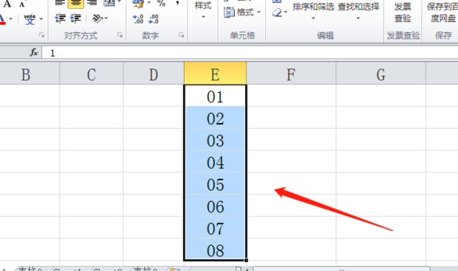Open the clear eraser dropdown arrow

tap(286, 13)
